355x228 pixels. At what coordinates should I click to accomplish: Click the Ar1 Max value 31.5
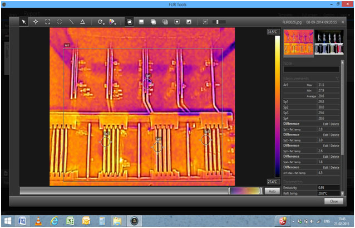point(321,85)
